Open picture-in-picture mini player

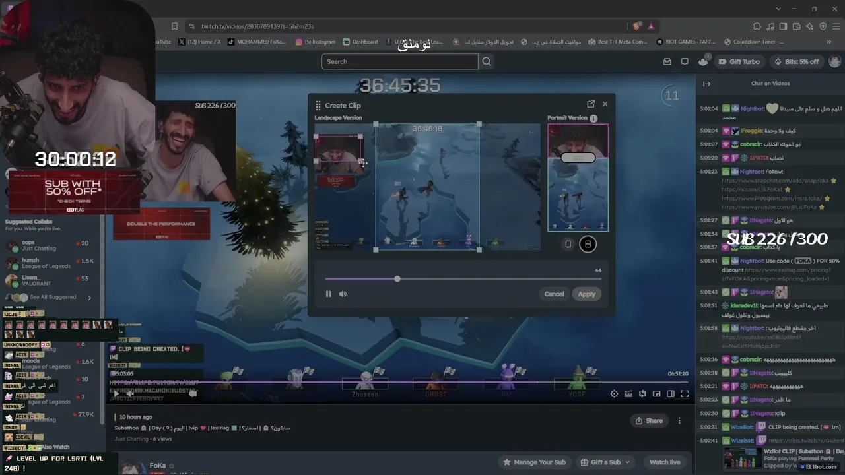656,394
